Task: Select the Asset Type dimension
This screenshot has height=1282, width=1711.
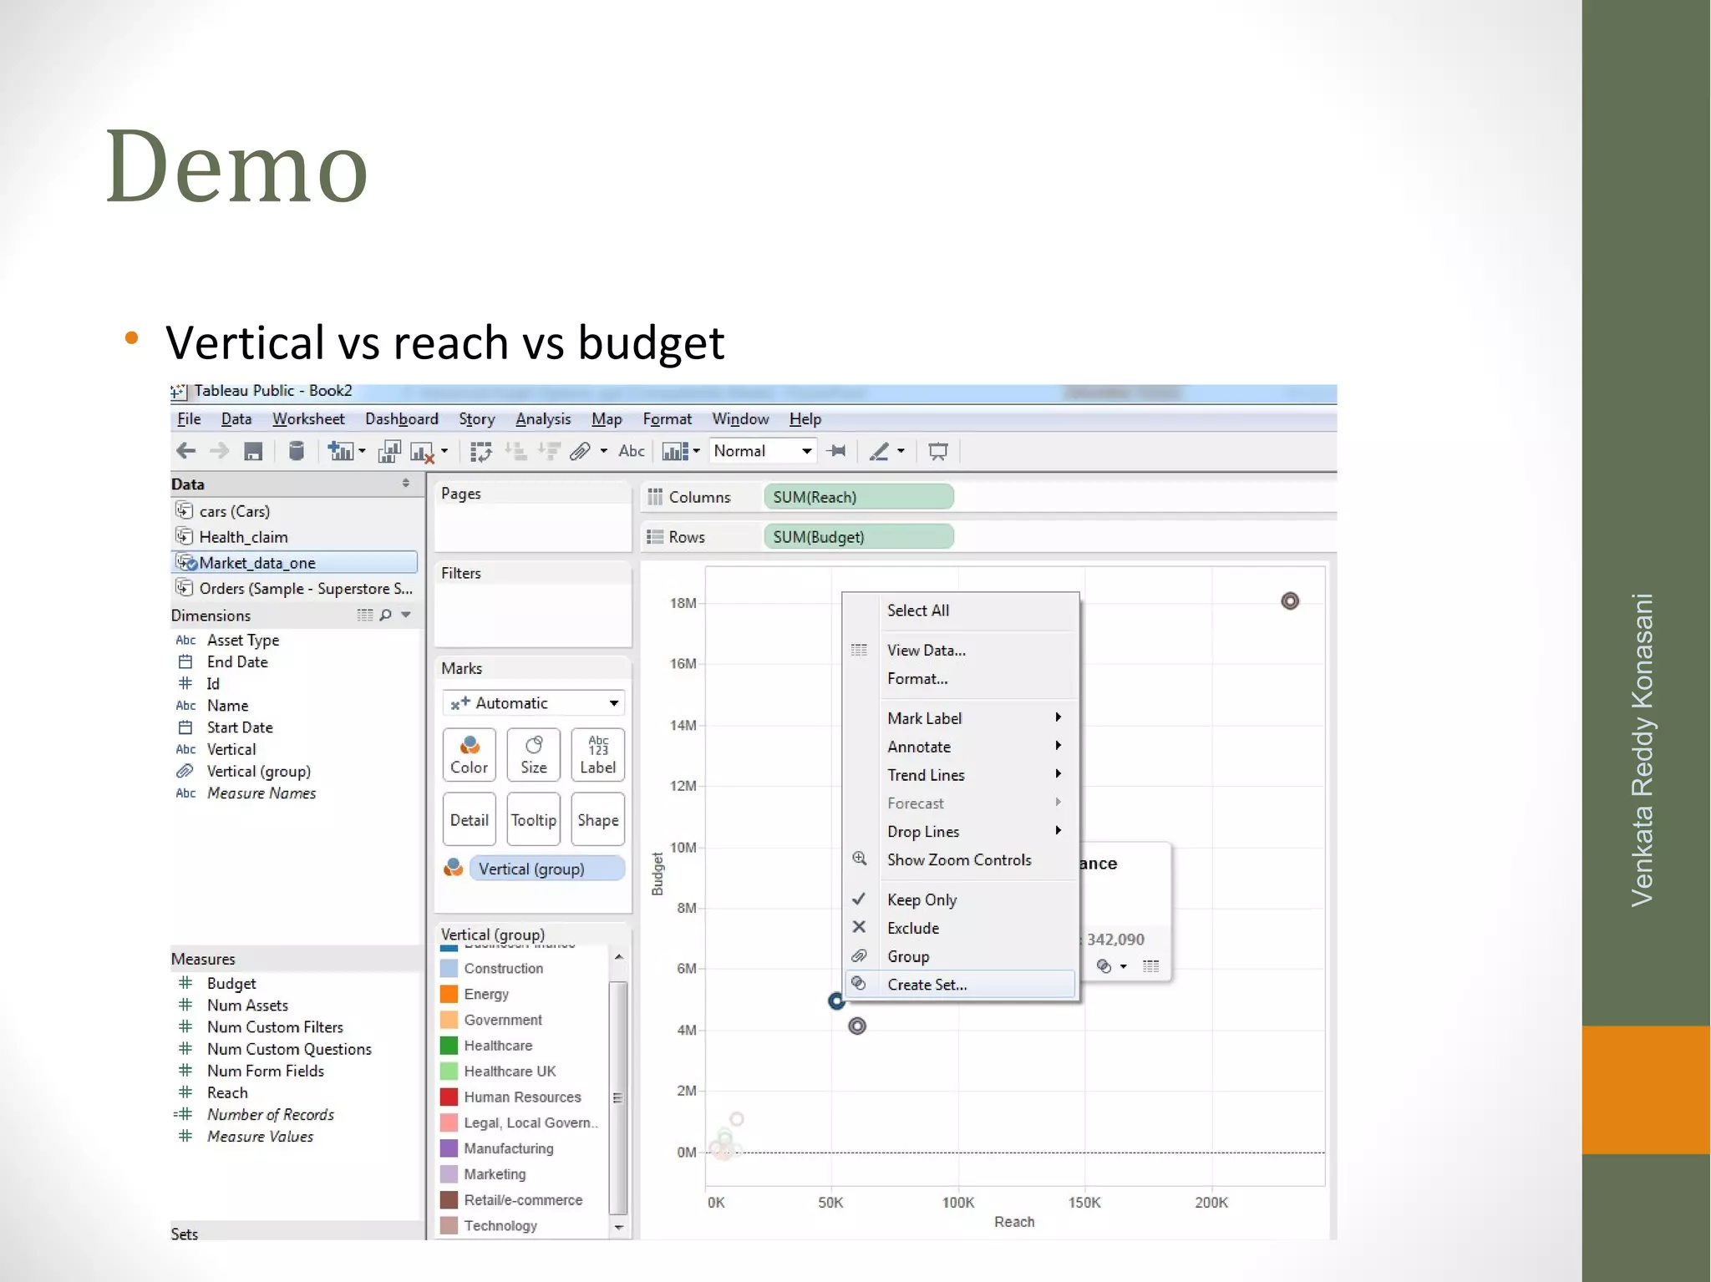Action: (x=242, y=640)
